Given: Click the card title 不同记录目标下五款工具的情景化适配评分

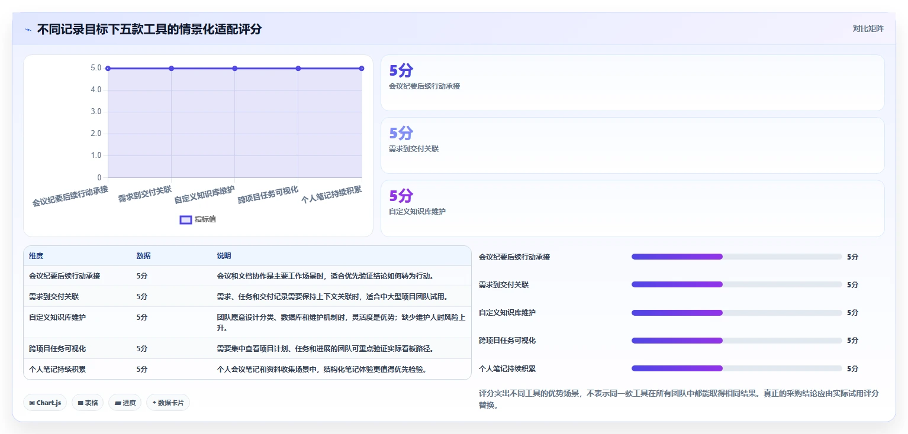Looking at the screenshot, I should click(149, 29).
